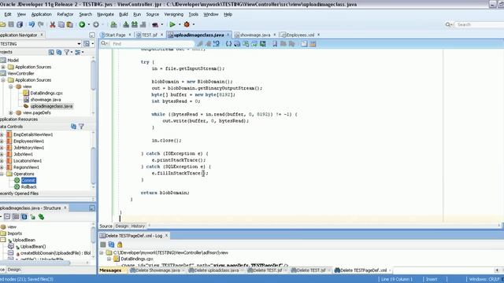Expand Application Sources under Model
The image size is (504, 283).
[3, 67]
